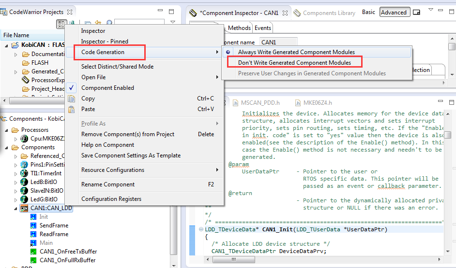Click the CAN1:CAN_LDD component icon
This screenshot has height=268, width=456.
click(x=24, y=208)
